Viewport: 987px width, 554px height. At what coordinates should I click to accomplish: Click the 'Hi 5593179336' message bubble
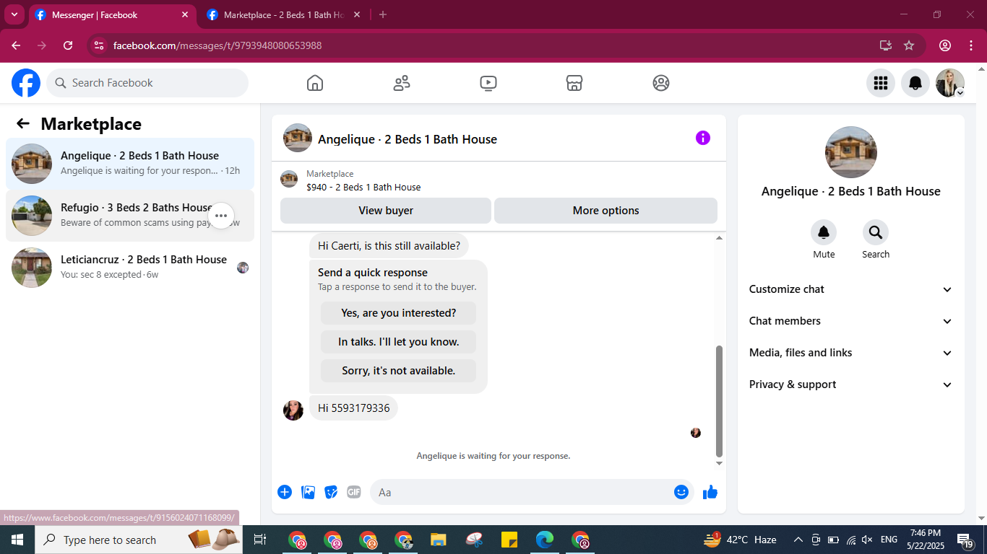[x=353, y=408]
